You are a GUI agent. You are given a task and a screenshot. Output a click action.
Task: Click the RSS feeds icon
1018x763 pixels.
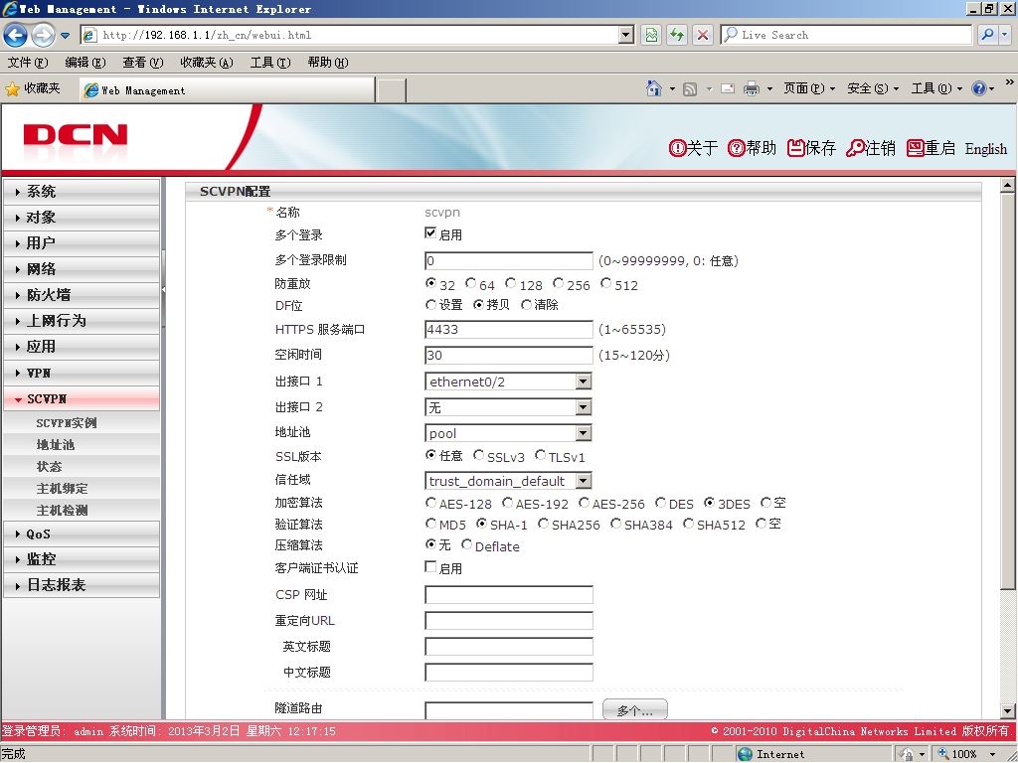coord(690,88)
